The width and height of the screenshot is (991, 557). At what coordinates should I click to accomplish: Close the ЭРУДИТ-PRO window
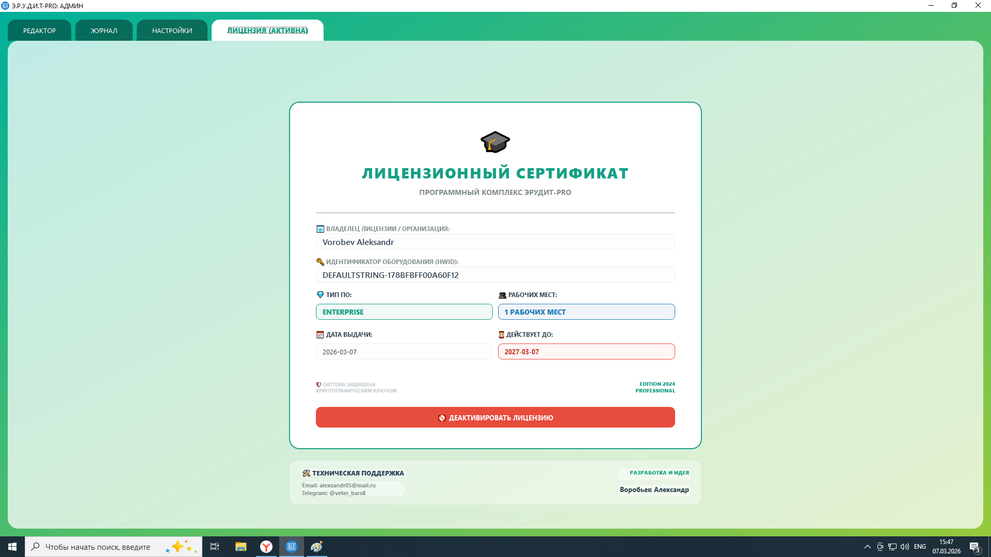(978, 6)
